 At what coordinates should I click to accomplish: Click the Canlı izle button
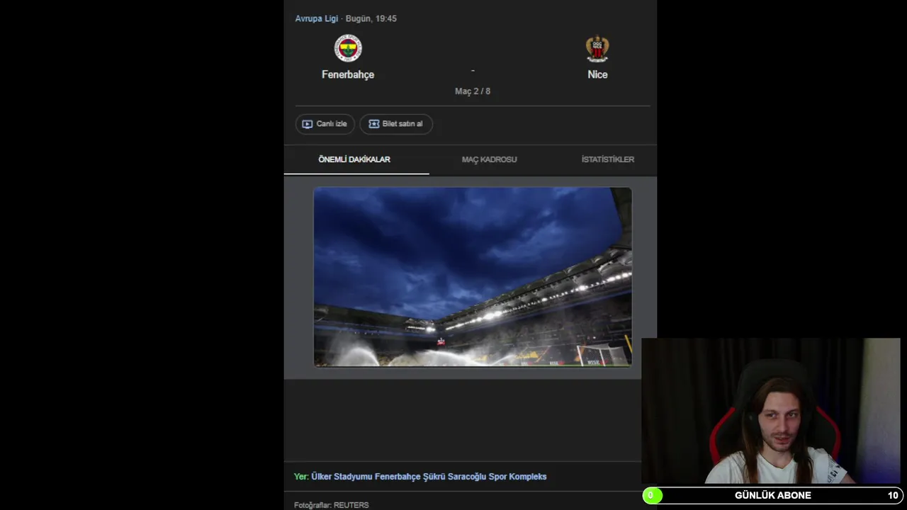(x=325, y=124)
